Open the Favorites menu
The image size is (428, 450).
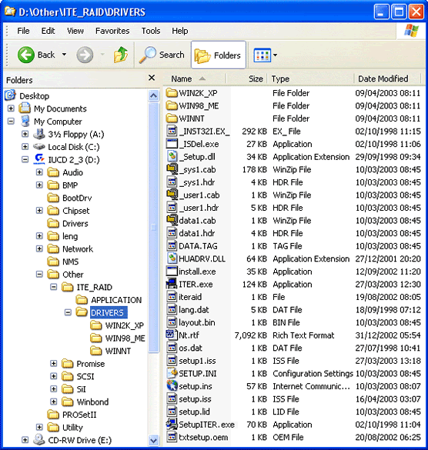112,31
